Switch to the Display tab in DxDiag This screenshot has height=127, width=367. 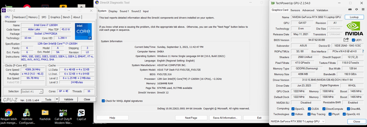(113, 11)
